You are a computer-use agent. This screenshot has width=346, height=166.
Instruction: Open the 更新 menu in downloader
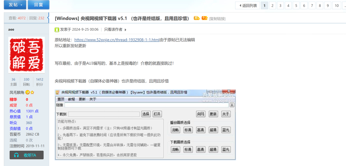click(82, 99)
